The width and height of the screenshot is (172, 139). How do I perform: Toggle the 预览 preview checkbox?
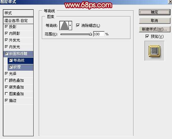(x=147, y=36)
